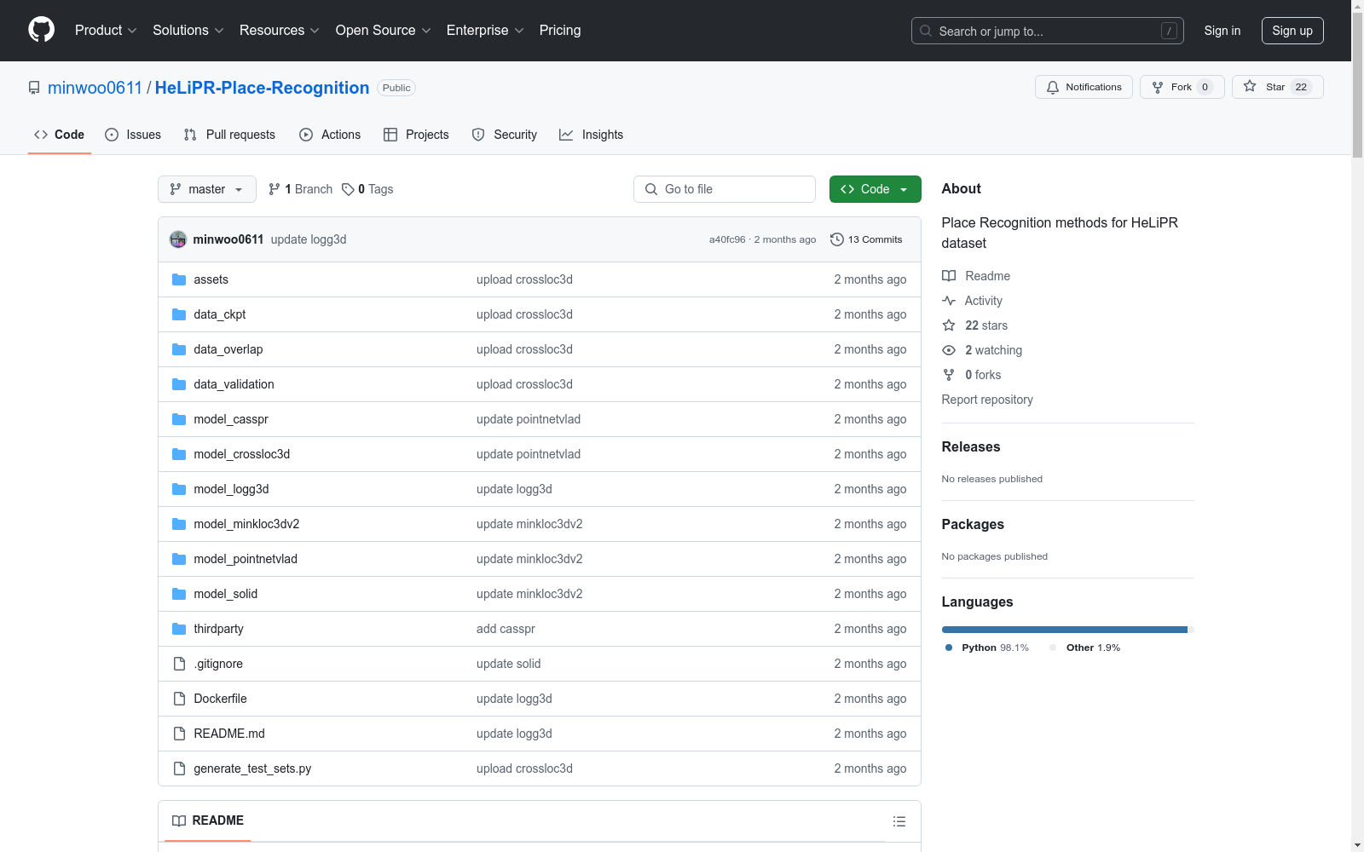1364x852 pixels.
Task: Open the data_validation folder
Action: [x=234, y=384]
